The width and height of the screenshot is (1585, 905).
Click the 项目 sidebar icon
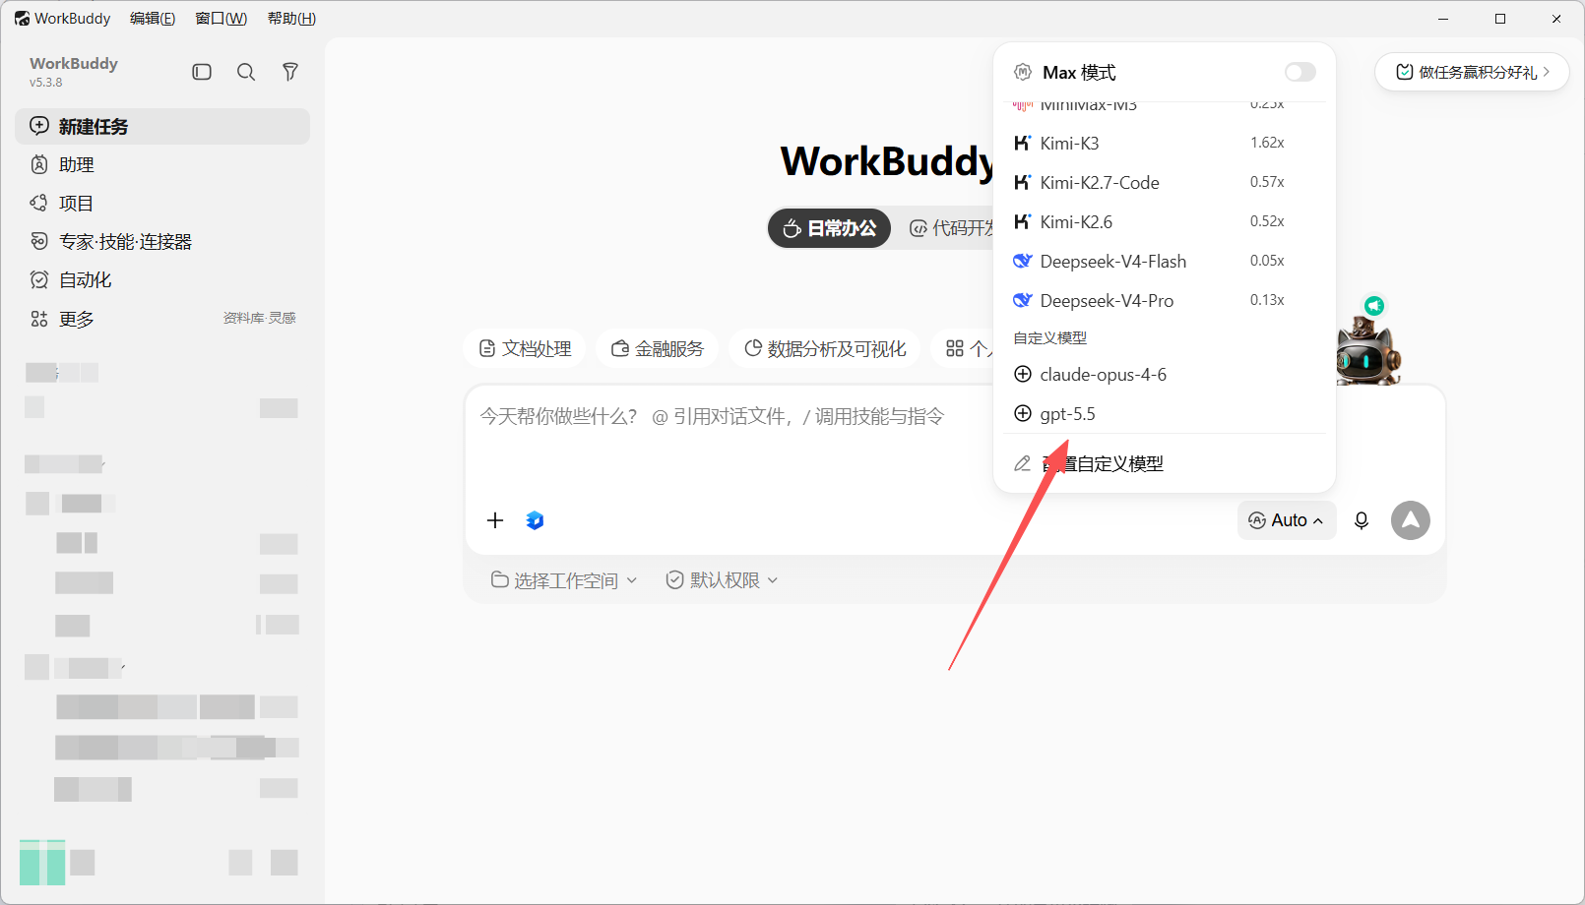coord(39,203)
